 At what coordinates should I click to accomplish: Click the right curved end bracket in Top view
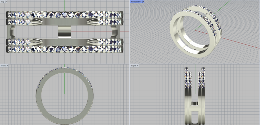[116, 32]
